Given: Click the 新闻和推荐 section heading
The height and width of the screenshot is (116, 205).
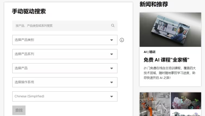Looking at the screenshot, I should click(154, 4).
